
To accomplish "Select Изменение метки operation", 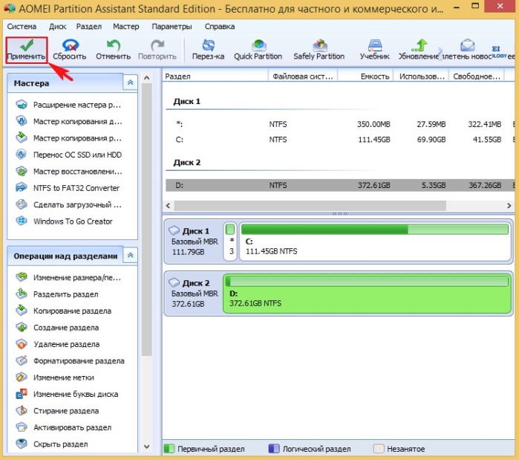I will click(55, 378).
